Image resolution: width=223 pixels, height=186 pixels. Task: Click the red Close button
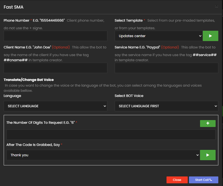pyautogui.click(x=177, y=180)
